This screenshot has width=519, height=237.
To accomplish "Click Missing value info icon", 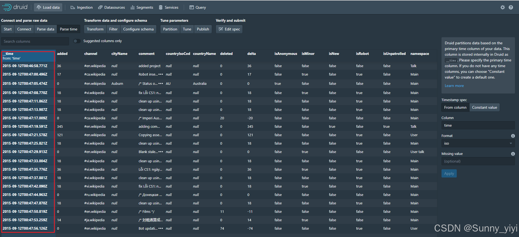I will click(513, 154).
